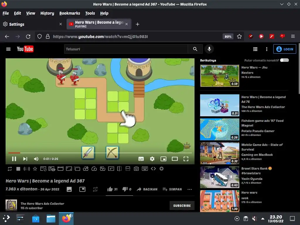Click the card with eye icon
Screen dimensions: 300x225
(x=52, y=169)
